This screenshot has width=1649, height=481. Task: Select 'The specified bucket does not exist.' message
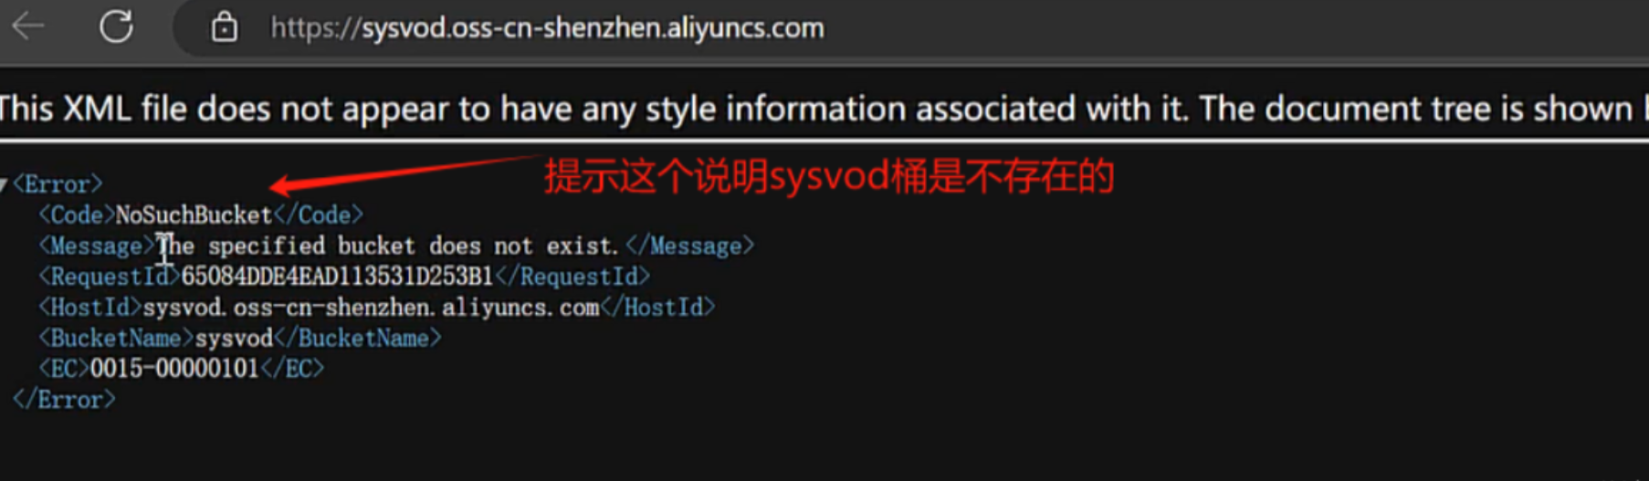389,246
